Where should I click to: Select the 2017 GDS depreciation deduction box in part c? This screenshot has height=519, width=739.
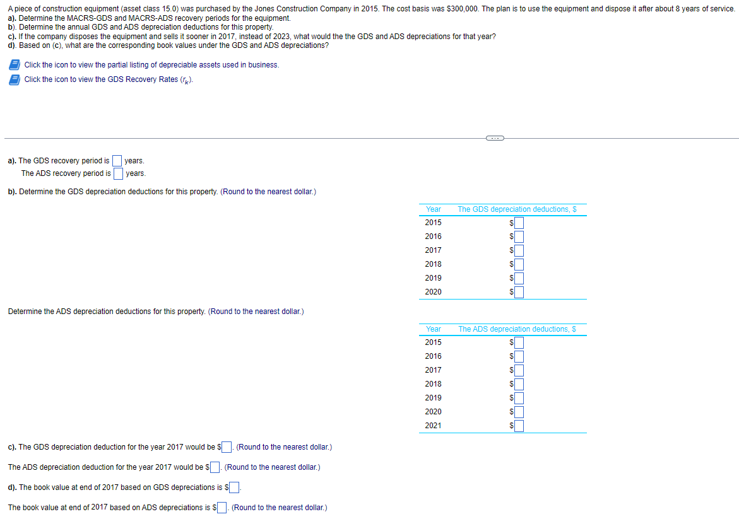click(x=227, y=447)
